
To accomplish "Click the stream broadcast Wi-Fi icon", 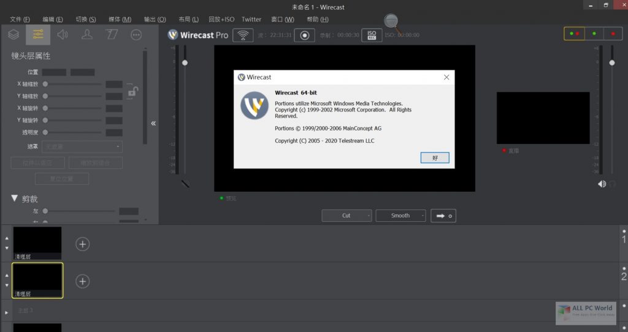I will tap(243, 35).
